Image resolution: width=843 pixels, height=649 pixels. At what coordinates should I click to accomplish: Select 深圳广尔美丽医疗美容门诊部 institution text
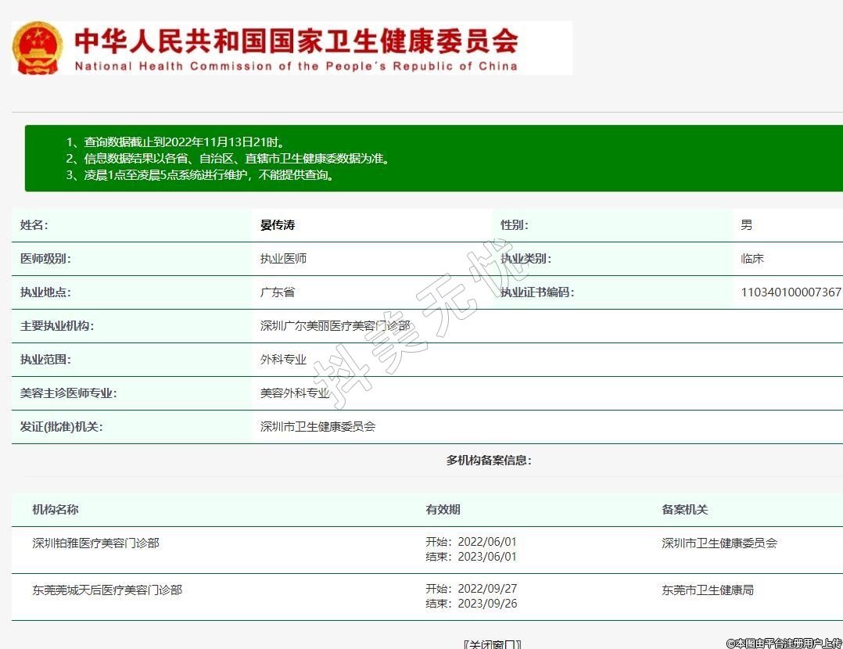pos(335,326)
